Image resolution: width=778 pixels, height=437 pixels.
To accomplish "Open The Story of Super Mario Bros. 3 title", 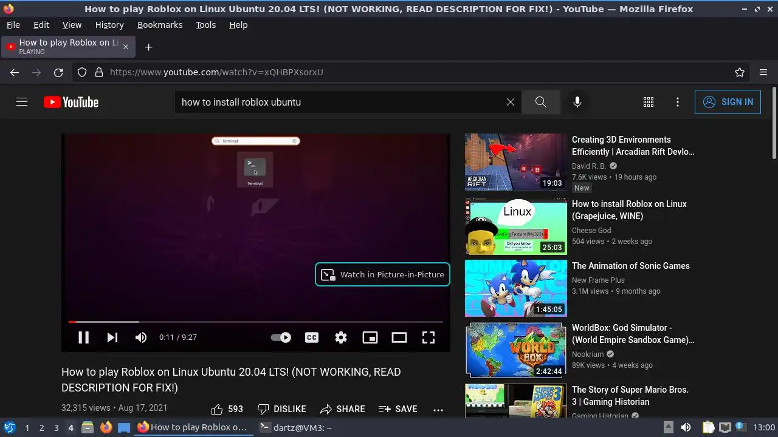I will point(630,396).
